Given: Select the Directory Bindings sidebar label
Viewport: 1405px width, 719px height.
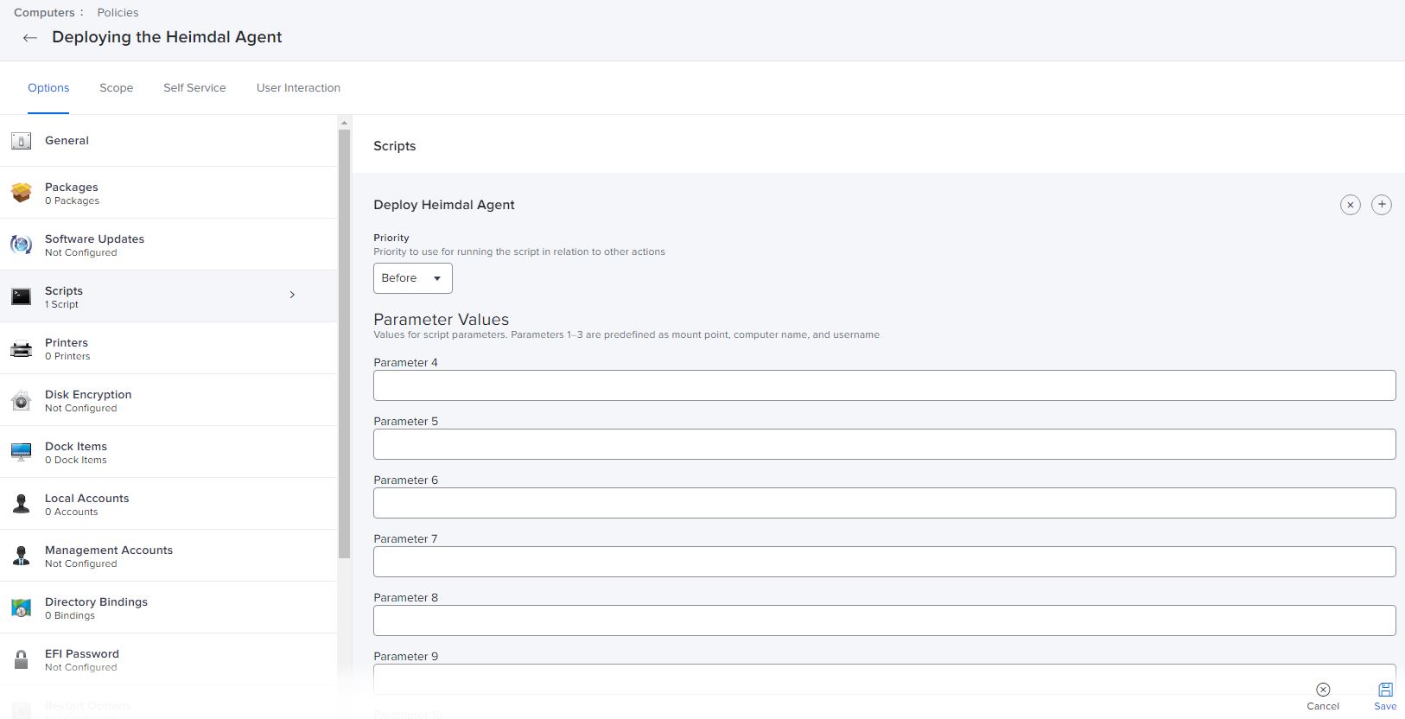Looking at the screenshot, I should (96, 602).
